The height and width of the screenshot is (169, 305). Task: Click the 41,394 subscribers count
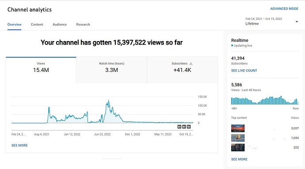click(x=238, y=58)
